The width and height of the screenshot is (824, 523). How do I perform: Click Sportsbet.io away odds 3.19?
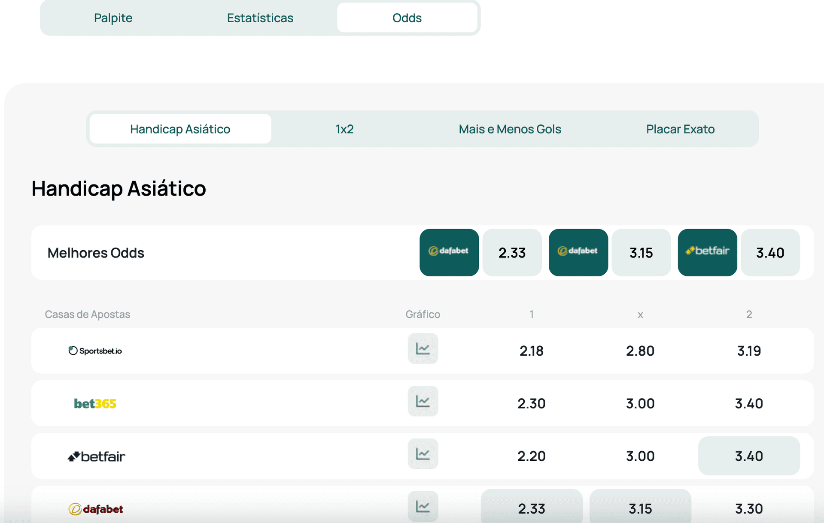749,351
